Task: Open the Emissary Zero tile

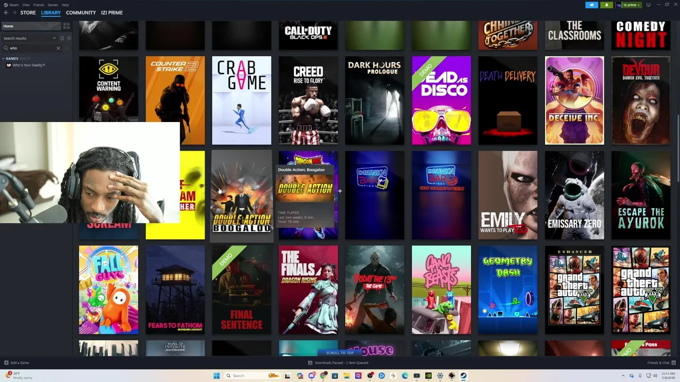Action: [x=574, y=195]
